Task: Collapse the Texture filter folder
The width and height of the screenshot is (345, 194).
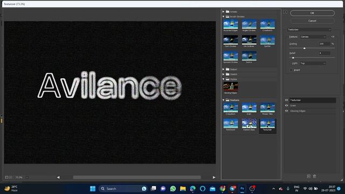Action: click(x=223, y=100)
